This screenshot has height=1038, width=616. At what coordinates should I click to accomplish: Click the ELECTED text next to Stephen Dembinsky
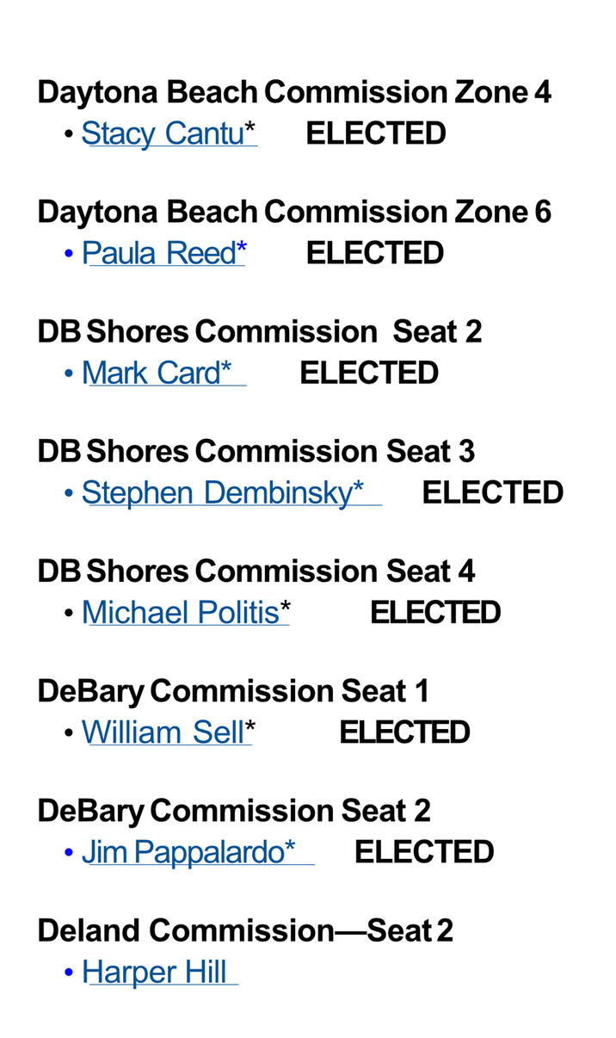(x=492, y=492)
